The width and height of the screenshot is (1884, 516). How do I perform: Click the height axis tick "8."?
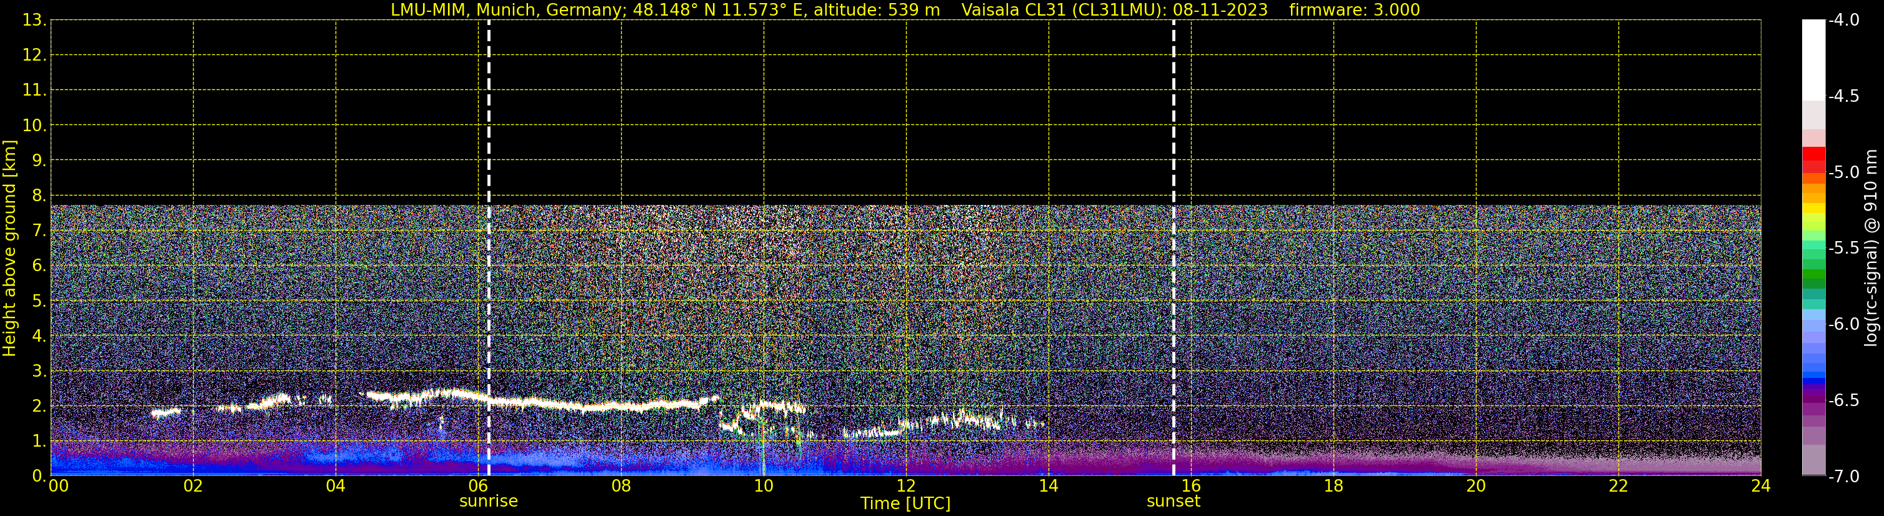click(39, 195)
